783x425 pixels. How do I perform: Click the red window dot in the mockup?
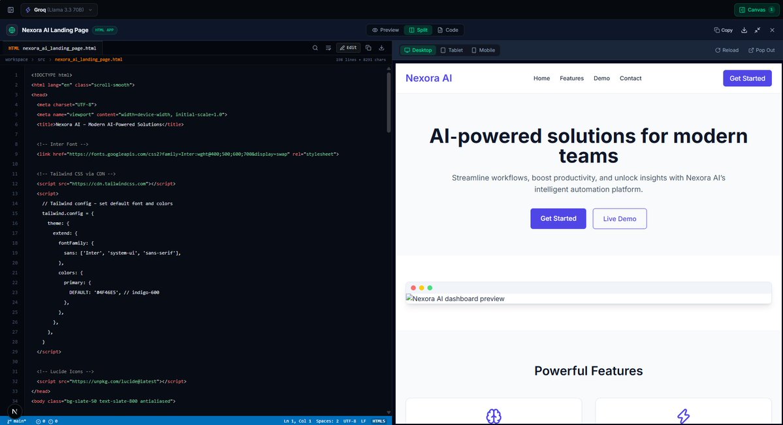click(x=413, y=287)
